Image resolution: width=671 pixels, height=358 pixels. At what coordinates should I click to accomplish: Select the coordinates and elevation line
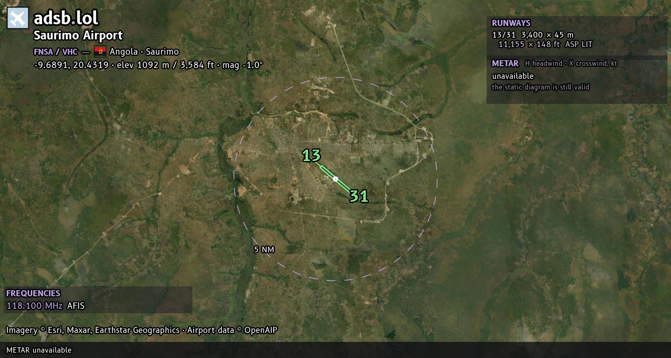pyautogui.click(x=148, y=65)
